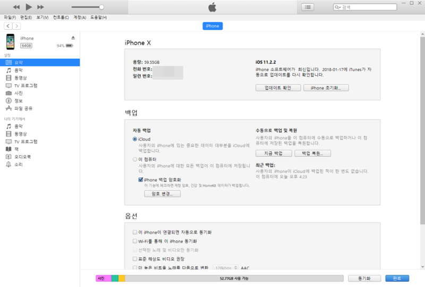The image size is (425, 287).
Task: Click the bell icon for 소리
Action: tap(8, 164)
